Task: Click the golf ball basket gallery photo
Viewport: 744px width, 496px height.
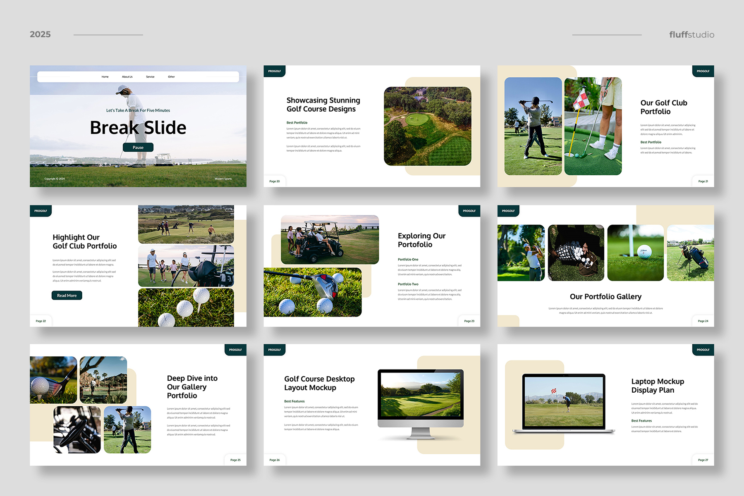Action: [576, 253]
